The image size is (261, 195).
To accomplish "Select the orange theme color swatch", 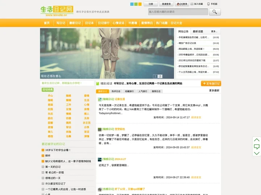I will point(140,4).
